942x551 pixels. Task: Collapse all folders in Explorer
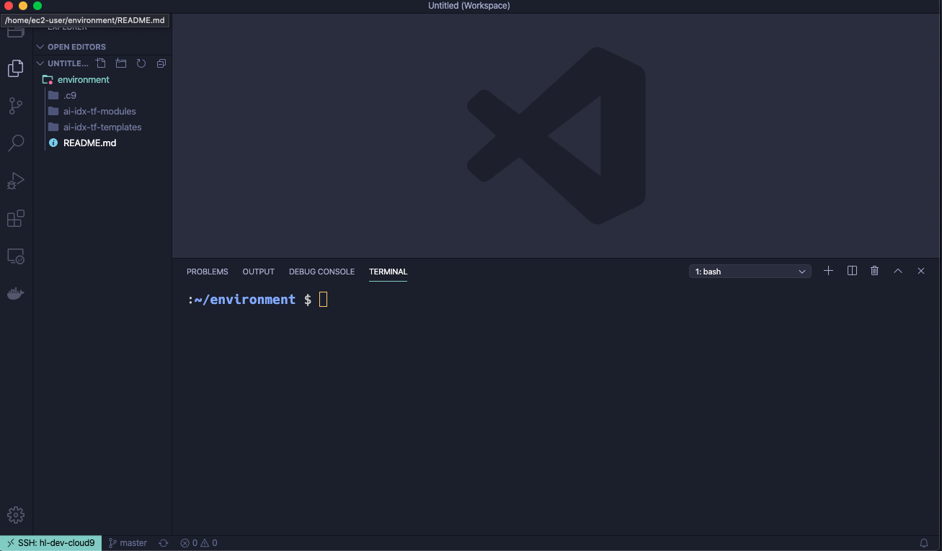(x=161, y=63)
